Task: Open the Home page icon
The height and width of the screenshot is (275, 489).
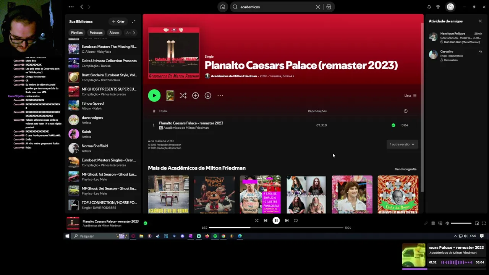Action: coord(223,7)
